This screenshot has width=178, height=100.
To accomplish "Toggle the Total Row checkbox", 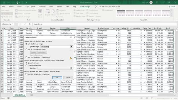I will pos(75,13).
